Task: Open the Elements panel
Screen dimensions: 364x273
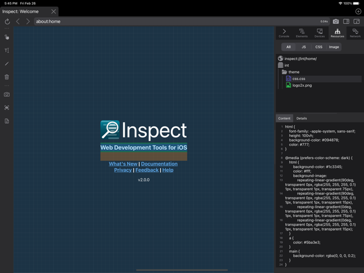Action: pos(302,33)
